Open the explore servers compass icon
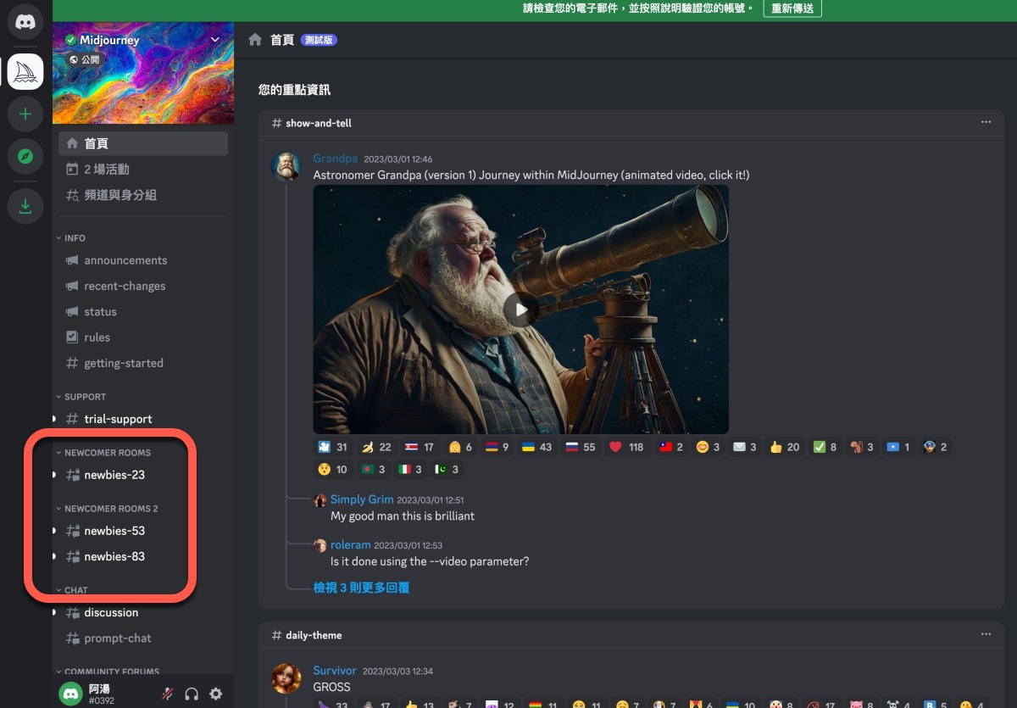Image resolution: width=1017 pixels, height=708 pixels. tap(25, 156)
